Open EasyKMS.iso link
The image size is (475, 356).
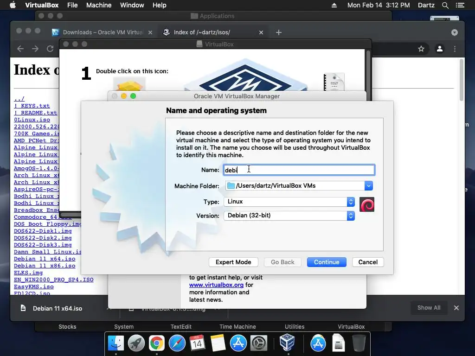(x=33, y=286)
